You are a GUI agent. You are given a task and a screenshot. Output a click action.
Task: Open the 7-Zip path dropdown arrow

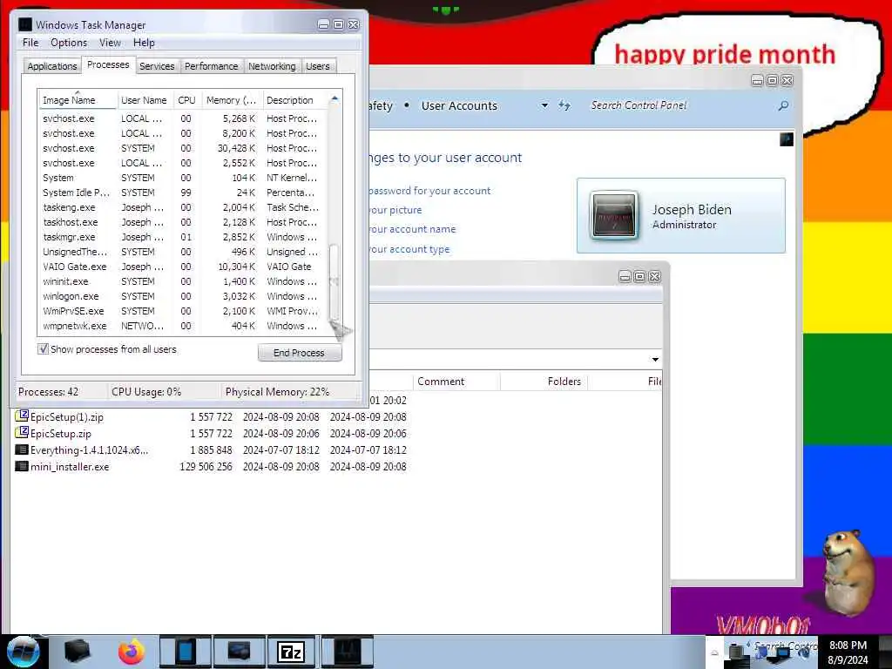point(655,360)
